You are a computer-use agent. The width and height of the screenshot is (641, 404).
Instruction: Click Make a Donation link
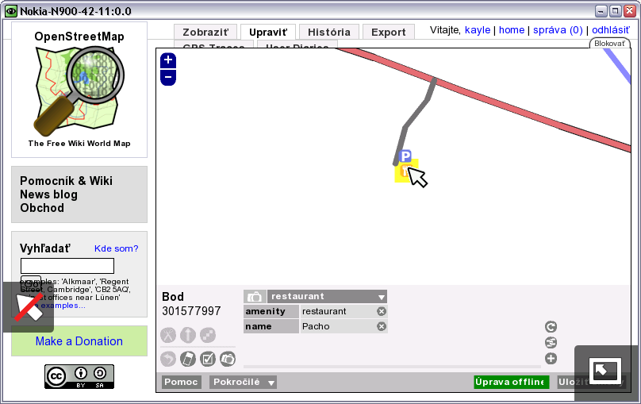(x=79, y=341)
